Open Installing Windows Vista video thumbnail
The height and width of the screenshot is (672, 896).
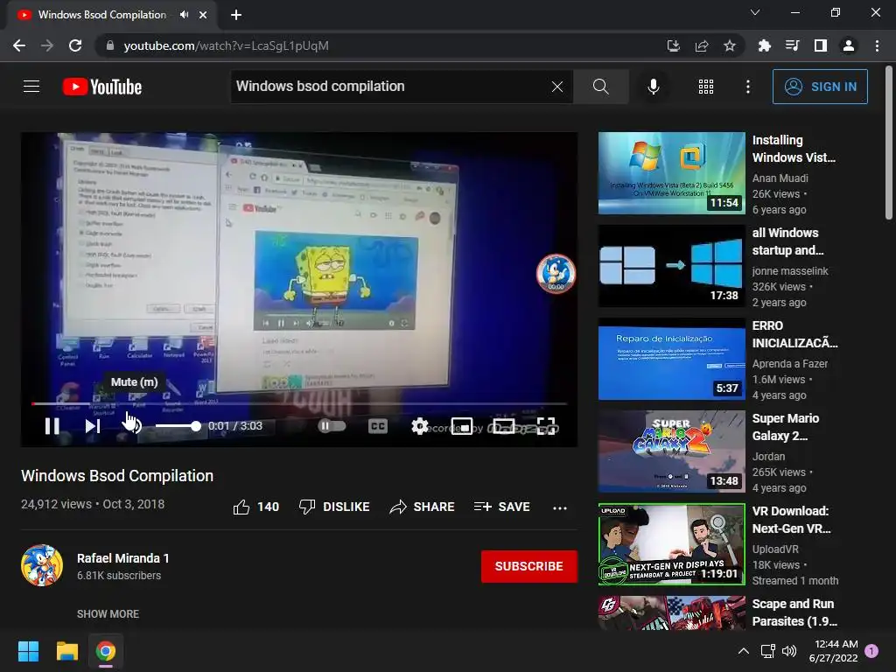pos(671,173)
